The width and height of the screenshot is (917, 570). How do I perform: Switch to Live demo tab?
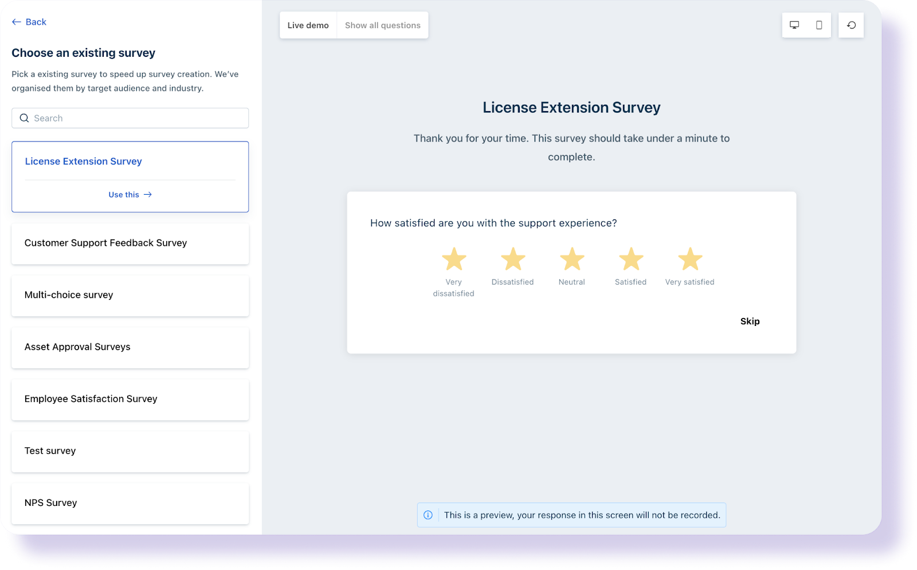coord(308,25)
